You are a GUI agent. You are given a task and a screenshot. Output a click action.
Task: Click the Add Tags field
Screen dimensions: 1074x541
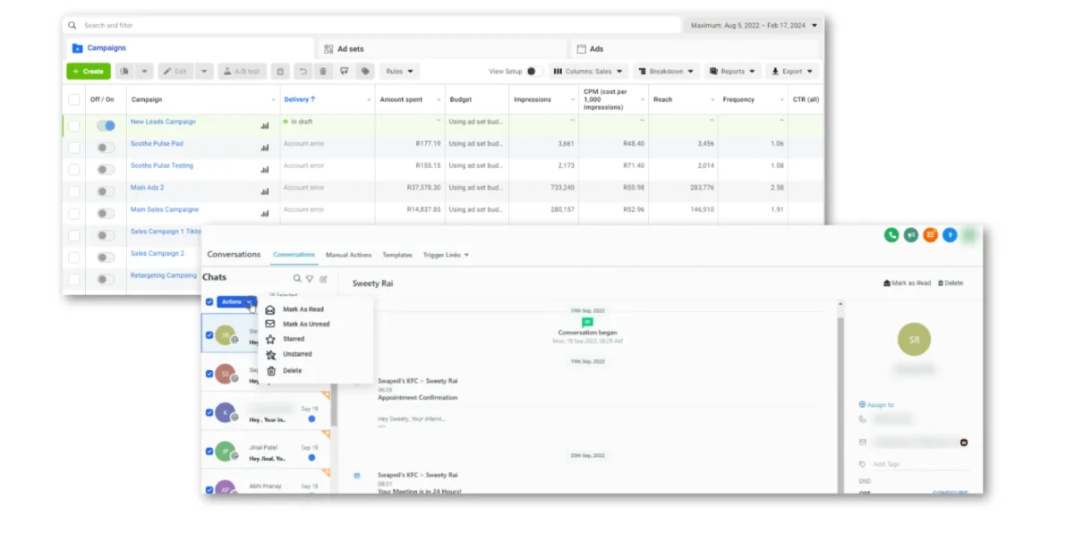pos(920,464)
